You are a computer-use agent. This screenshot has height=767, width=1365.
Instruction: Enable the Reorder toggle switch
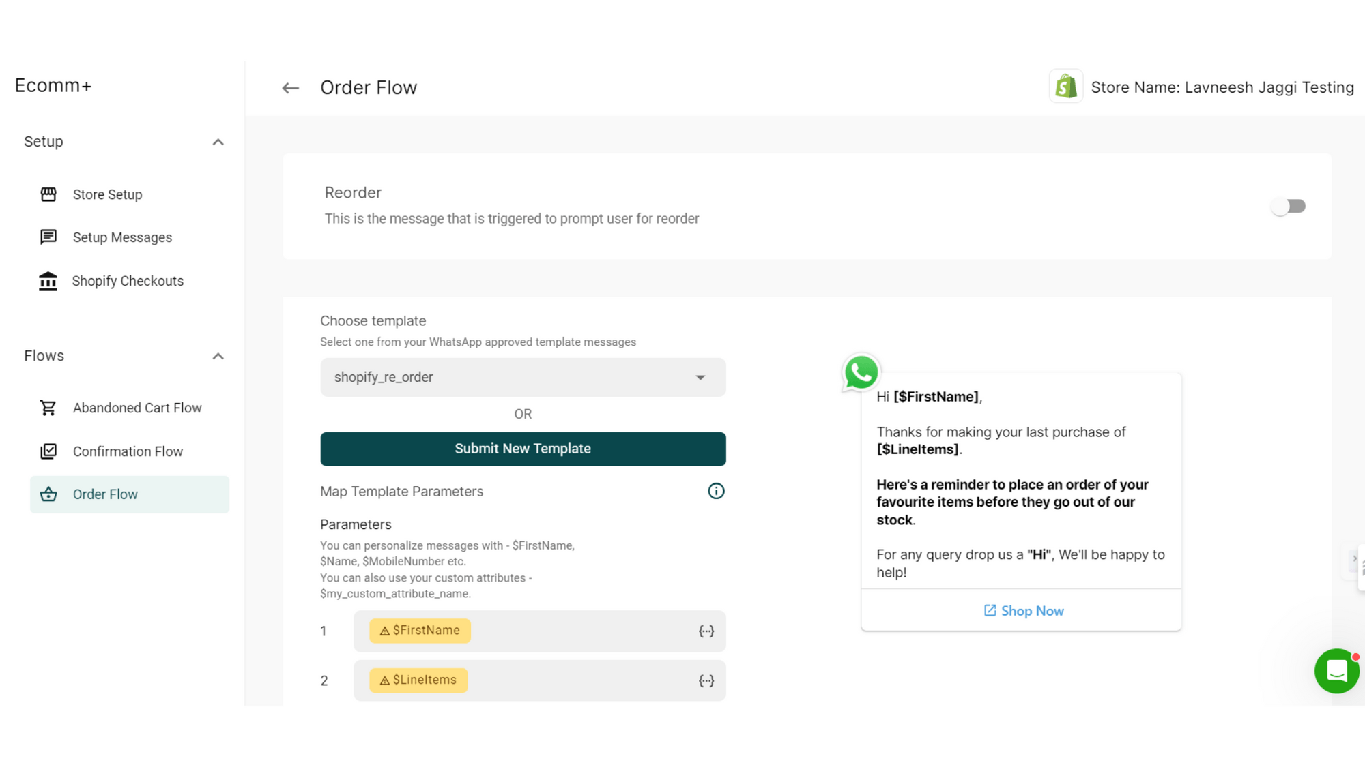(x=1289, y=206)
